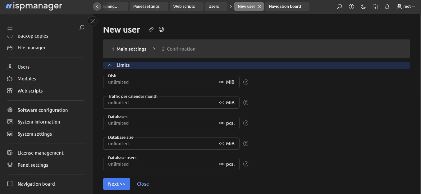The height and width of the screenshot is (194, 421).
Task: Open the help question-mark icon in the top bar
Action: click(351, 6)
